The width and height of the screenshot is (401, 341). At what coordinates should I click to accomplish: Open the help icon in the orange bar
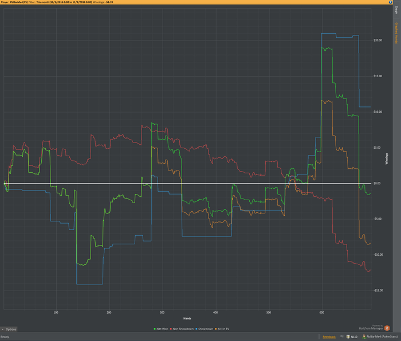point(390,2)
